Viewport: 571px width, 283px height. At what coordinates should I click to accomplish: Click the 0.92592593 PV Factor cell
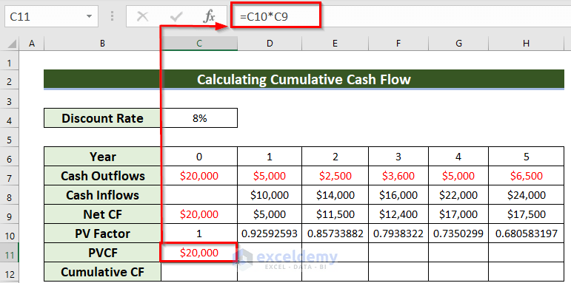pos(270,233)
